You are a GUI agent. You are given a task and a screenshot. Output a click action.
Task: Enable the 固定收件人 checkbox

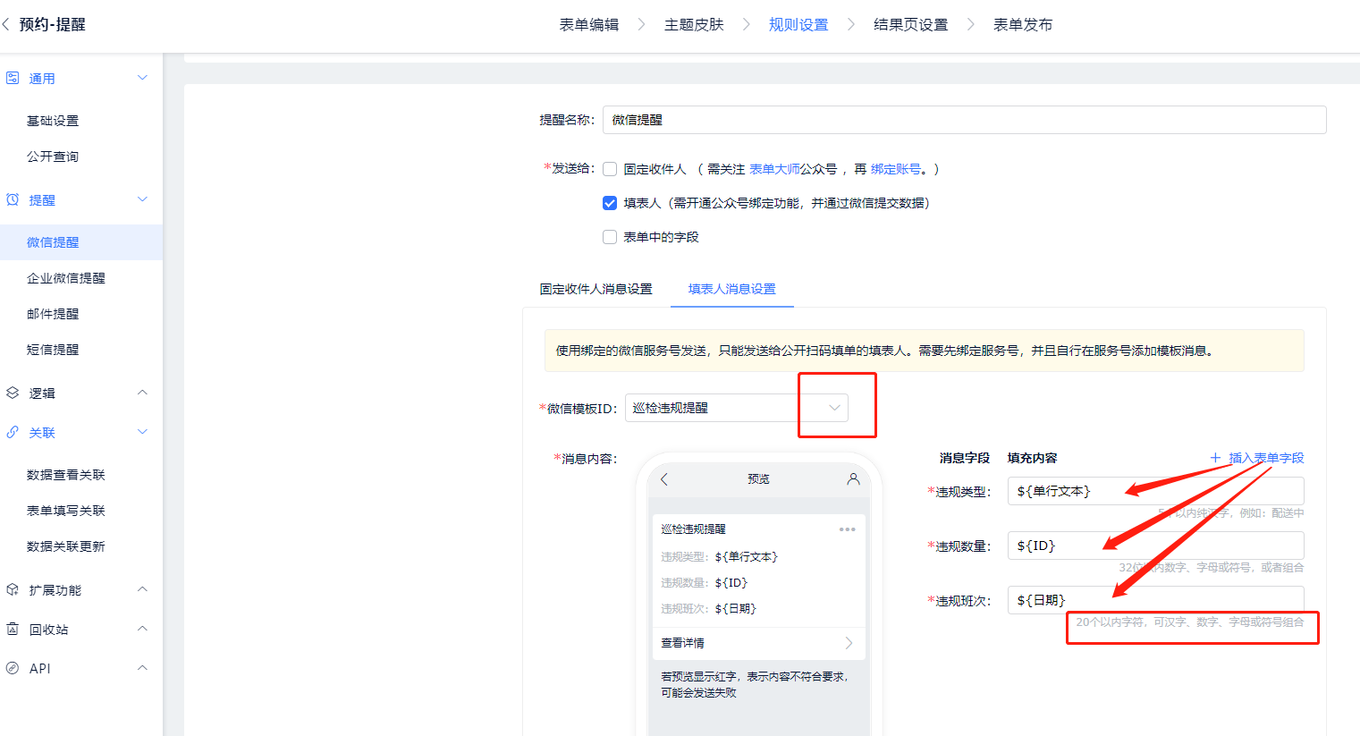(610, 169)
